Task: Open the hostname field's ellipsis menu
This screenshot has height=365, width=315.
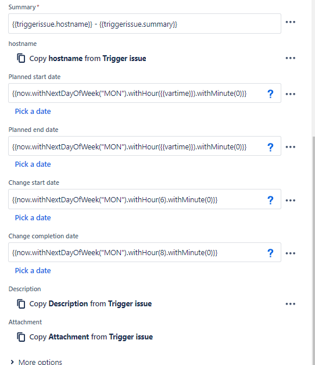Action: tap(291, 58)
